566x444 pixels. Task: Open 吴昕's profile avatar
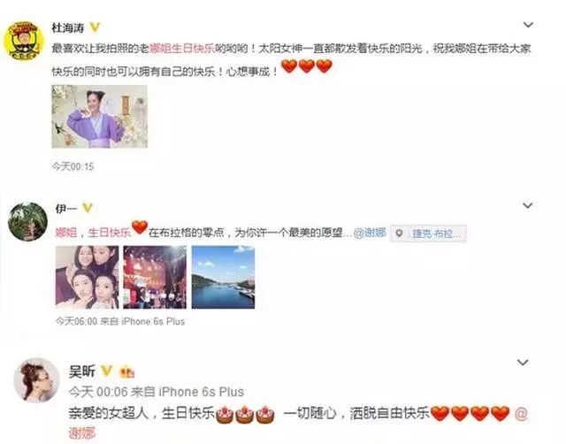point(36,380)
